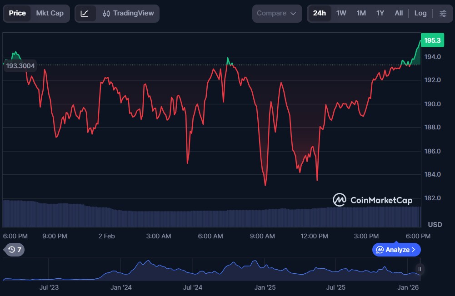
Task: Click the 193.3004 opening price label
Action: pos(20,66)
